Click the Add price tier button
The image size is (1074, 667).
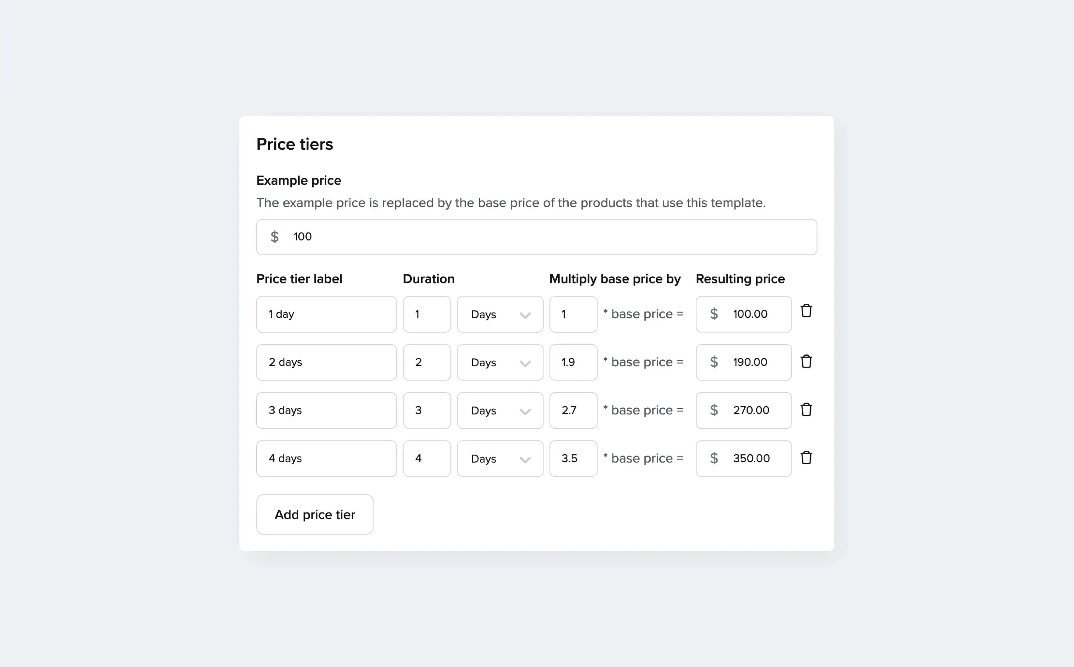pos(314,514)
